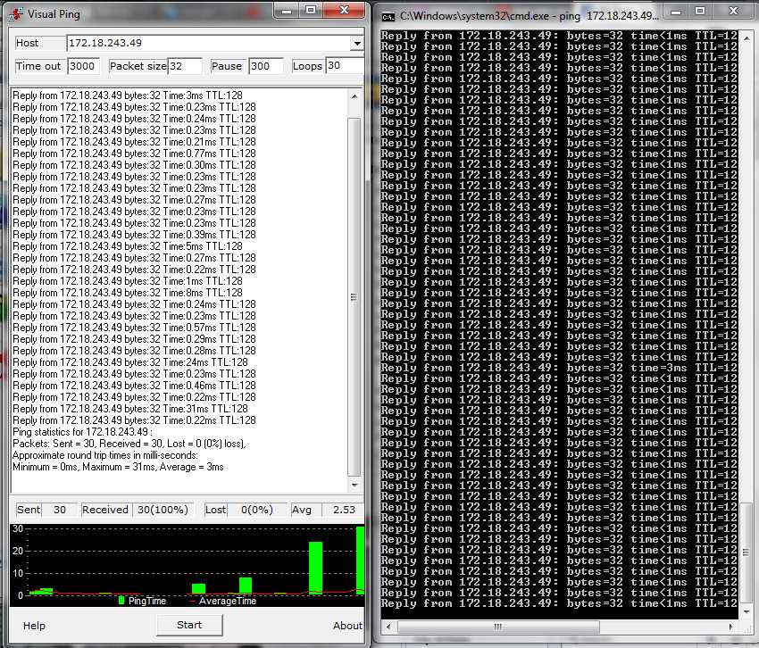Click the console horizontal scrollbar thumb
Viewport: 759px width, 648px height.
[x=498, y=627]
